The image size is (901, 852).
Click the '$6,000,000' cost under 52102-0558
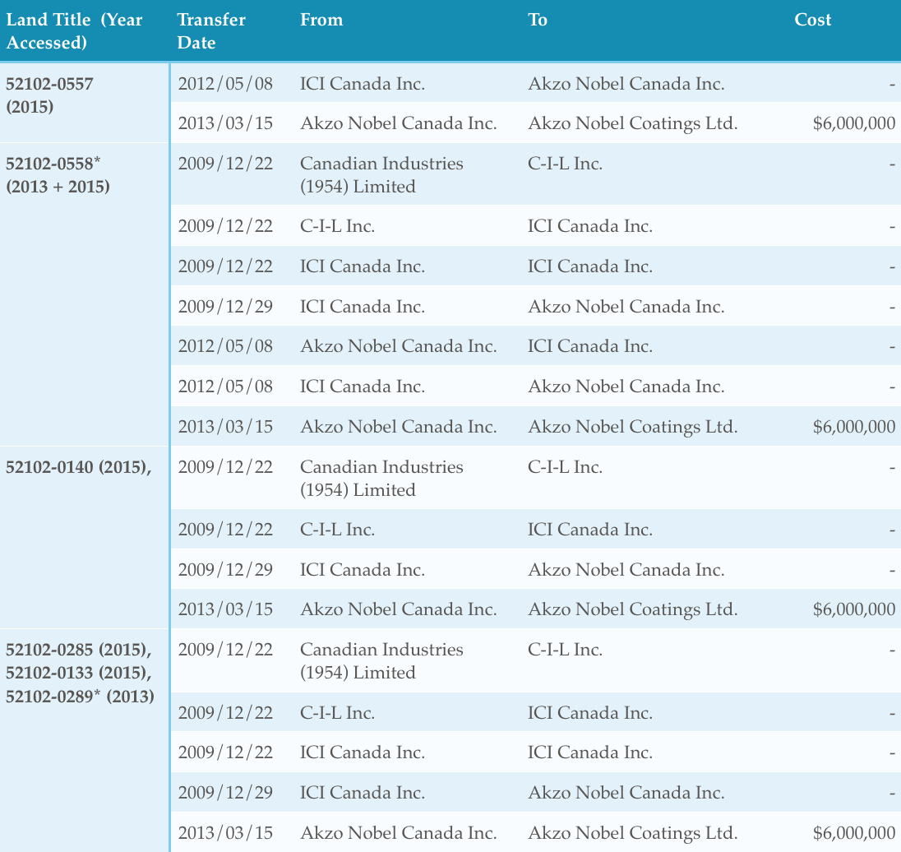point(854,427)
